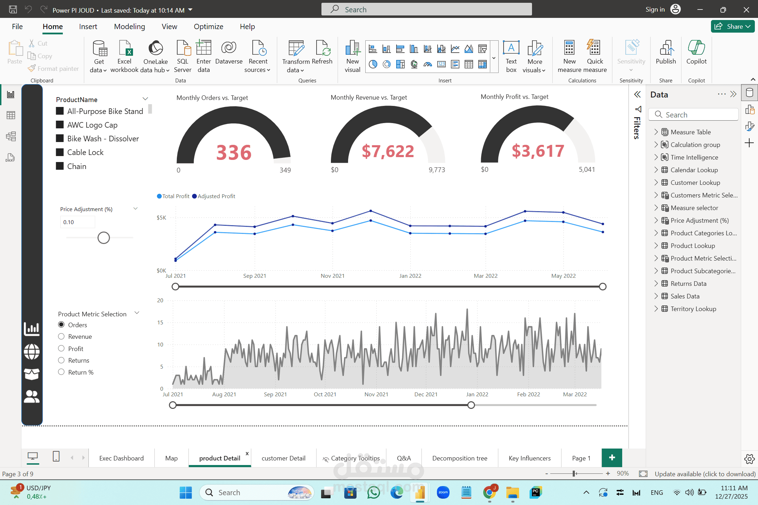Viewport: 758px width, 505px height.
Task: Switch to Table view in left sidebar
Action: [11, 115]
